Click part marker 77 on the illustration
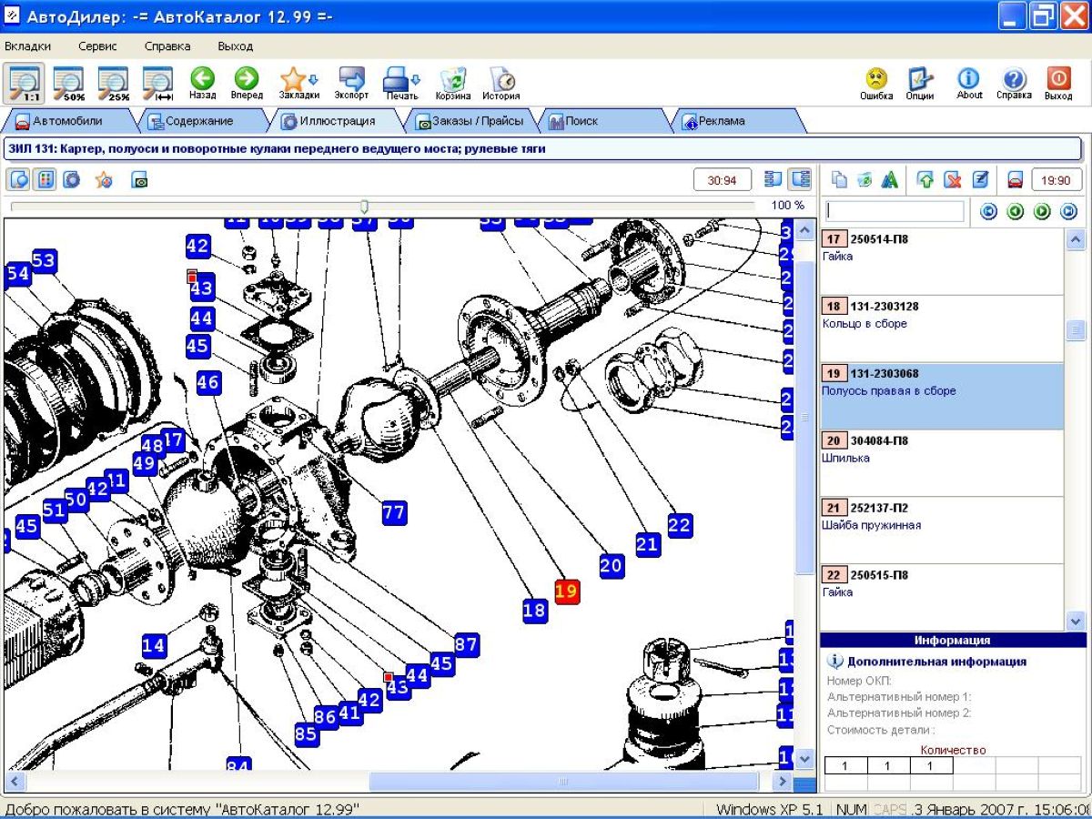This screenshot has width=1092, height=819. coord(393,512)
